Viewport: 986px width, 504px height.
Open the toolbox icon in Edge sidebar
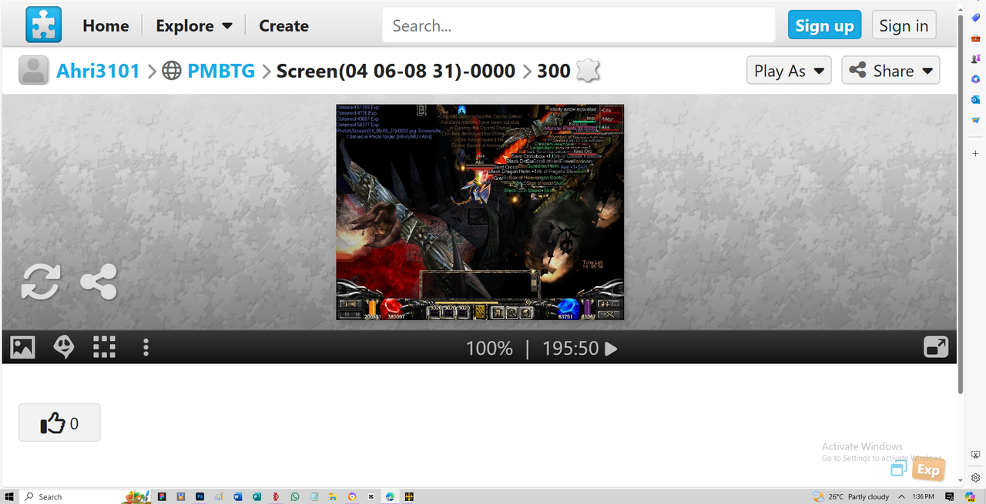[976, 38]
